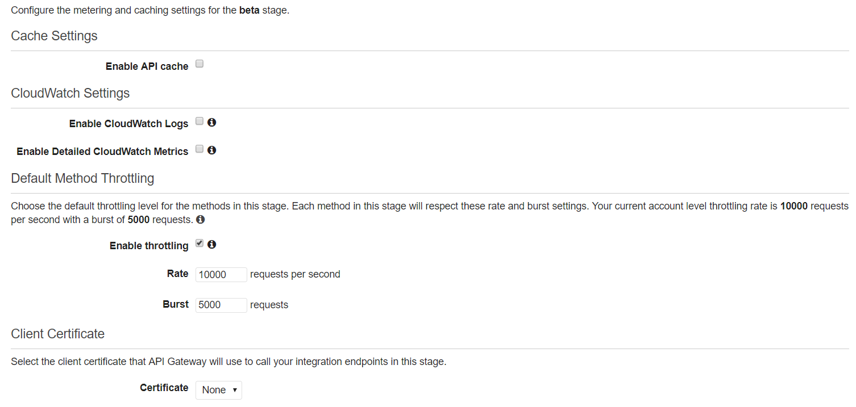The height and width of the screenshot is (407, 856).
Task: Select the Enable Detailed CloudWatch Metrics label
Action: (102, 152)
